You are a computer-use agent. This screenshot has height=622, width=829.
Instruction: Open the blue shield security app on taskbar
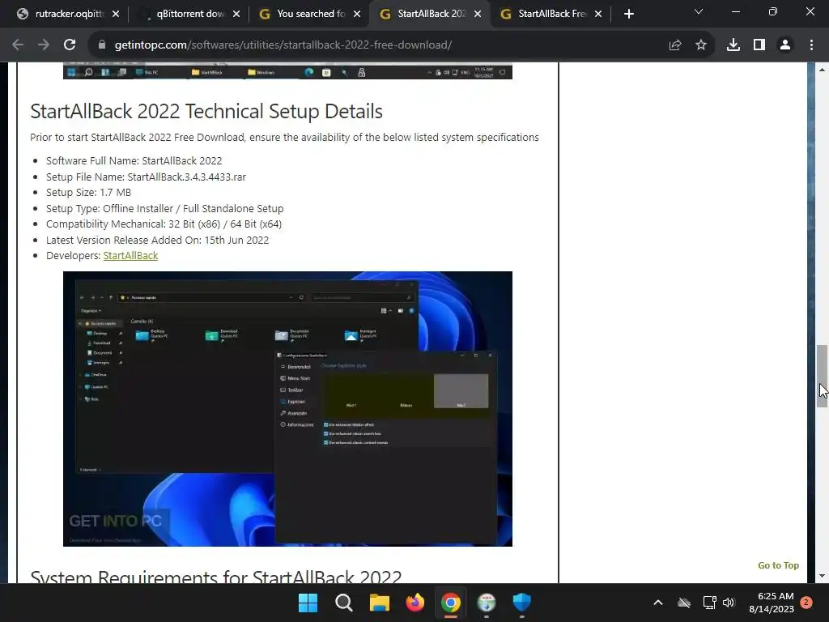coord(522,603)
